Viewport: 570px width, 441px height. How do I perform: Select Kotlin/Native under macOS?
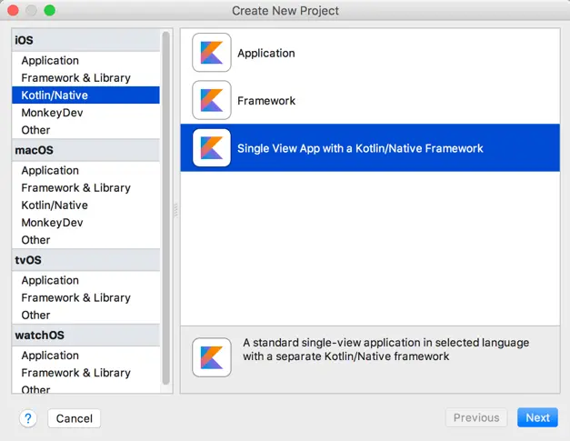85,205
